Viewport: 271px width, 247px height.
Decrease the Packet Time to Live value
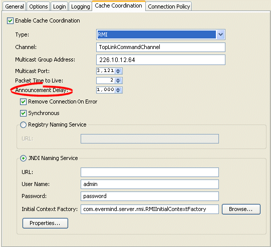tap(118, 82)
